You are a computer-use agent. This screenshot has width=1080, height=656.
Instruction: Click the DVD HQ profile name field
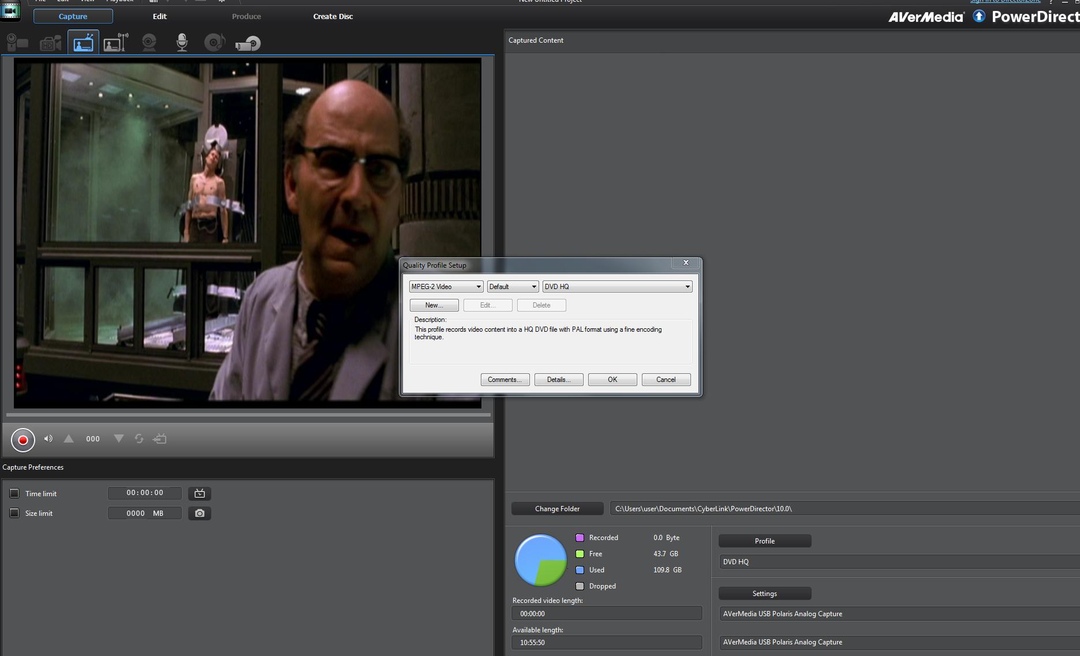(899, 561)
